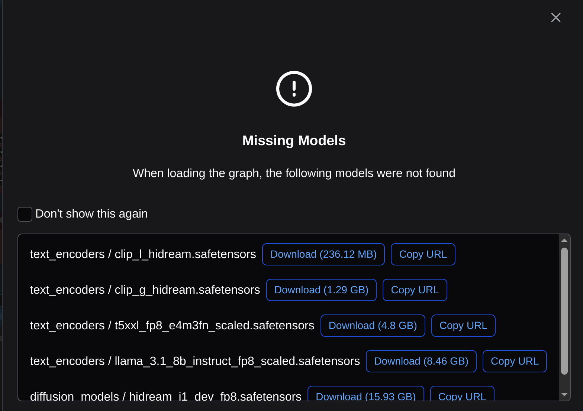The height and width of the screenshot is (411, 583).
Task: Copy URL for clip_g_hidream model
Action: pyautogui.click(x=415, y=290)
